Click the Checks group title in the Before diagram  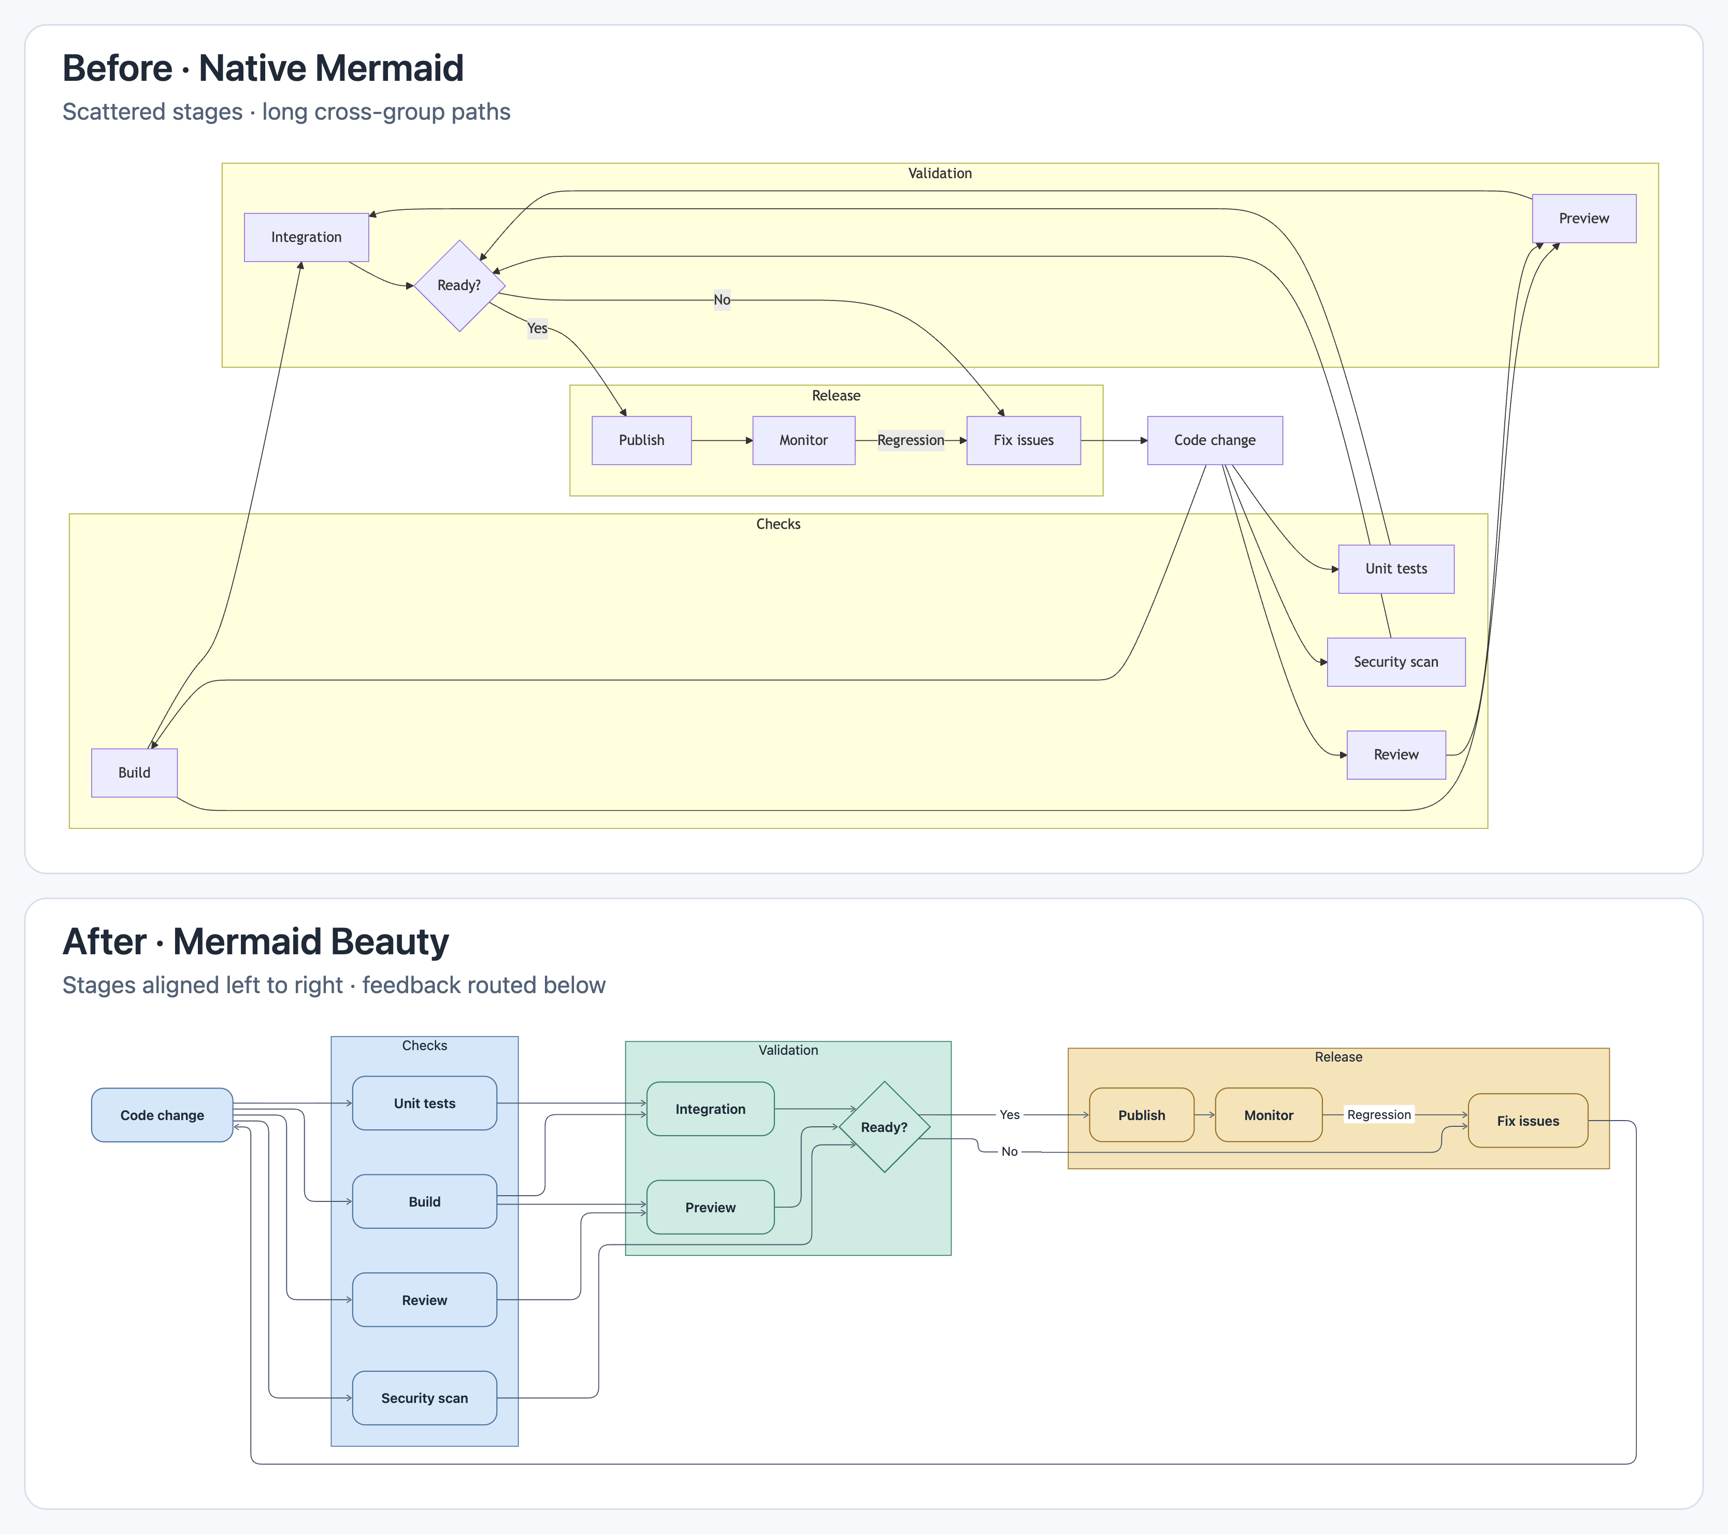[778, 524]
